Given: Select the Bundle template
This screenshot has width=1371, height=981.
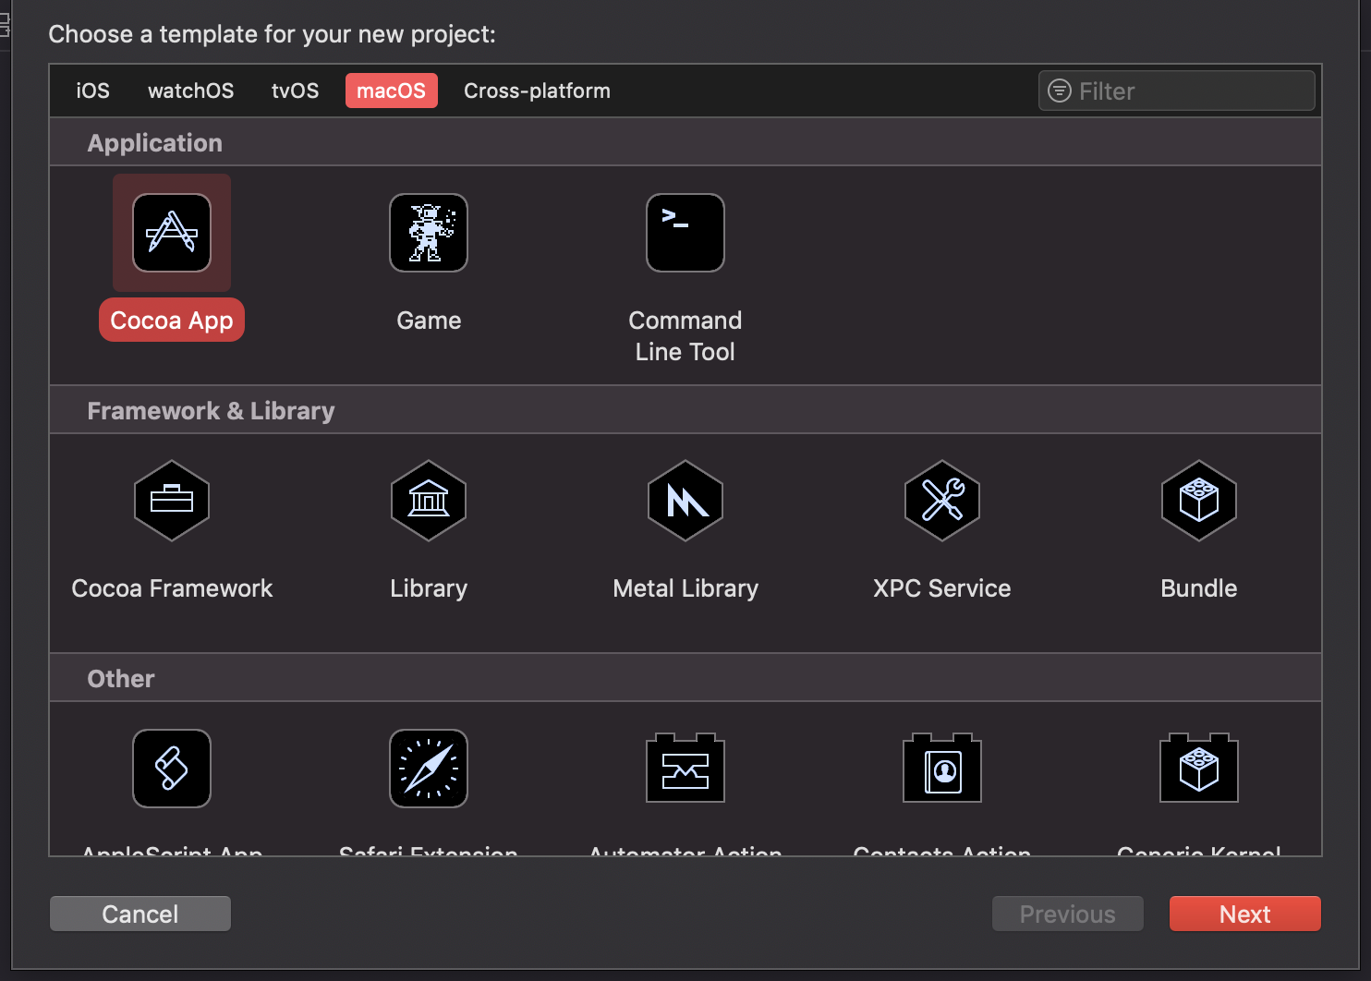Looking at the screenshot, I should coord(1198,502).
